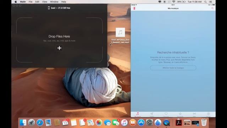Open the Trash in the Dock
Screen dimensions: 227x128
pos(204,122)
